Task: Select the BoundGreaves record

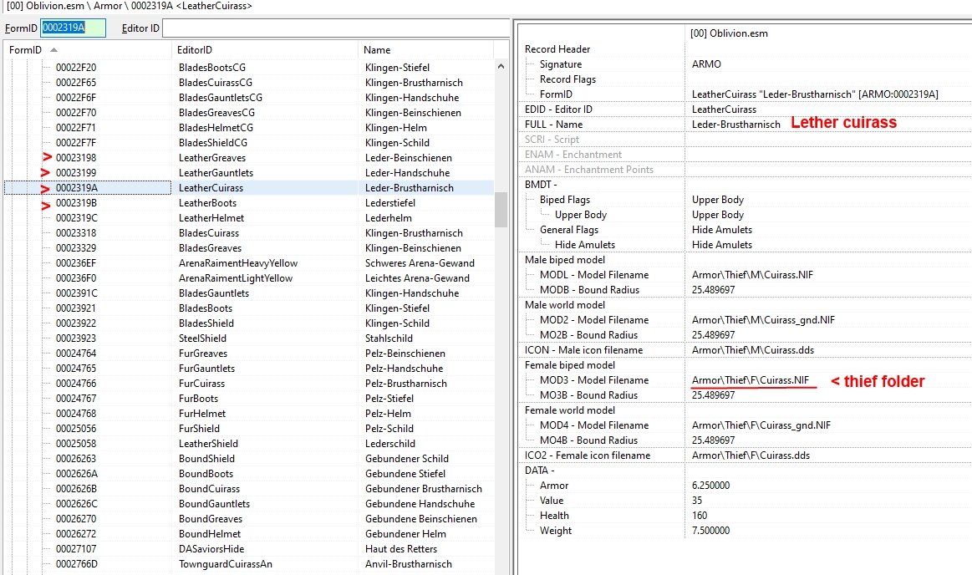Action: [x=249, y=519]
